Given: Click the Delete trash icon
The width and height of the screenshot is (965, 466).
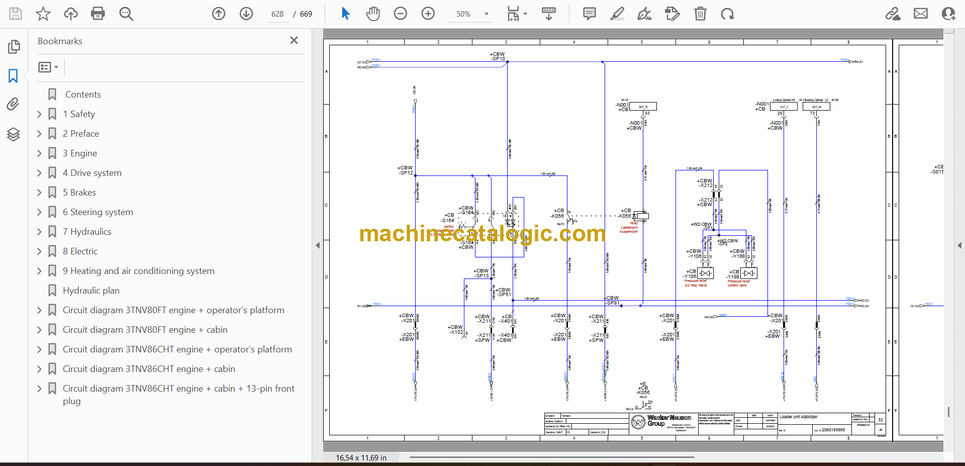Looking at the screenshot, I should 700,14.
